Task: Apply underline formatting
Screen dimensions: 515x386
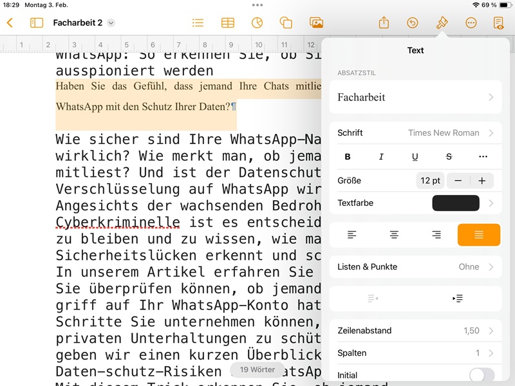Action: coord(415,156)
